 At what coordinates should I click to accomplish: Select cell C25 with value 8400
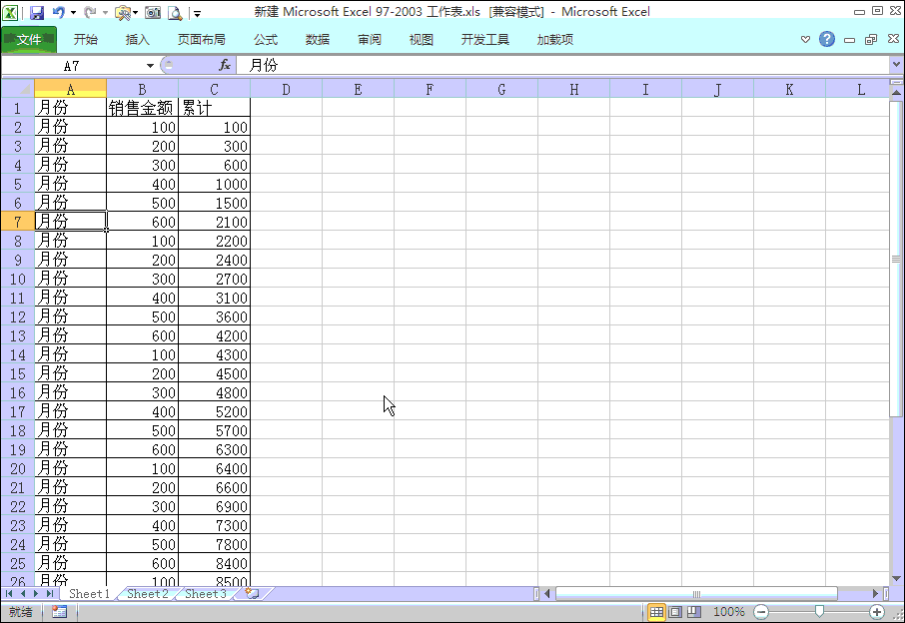click(x=214, y=563)
